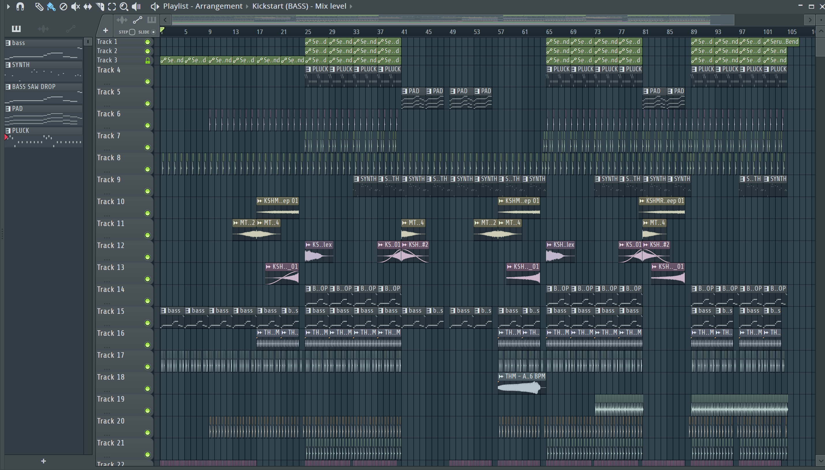The image size is (825, 470).
Task: Expand the arrow after Mix level
Action: pos(351,6)
